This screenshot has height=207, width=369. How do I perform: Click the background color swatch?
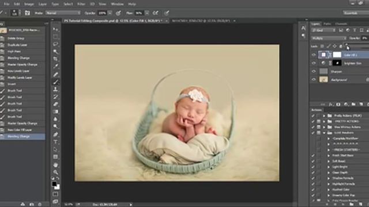coord(57,187)
